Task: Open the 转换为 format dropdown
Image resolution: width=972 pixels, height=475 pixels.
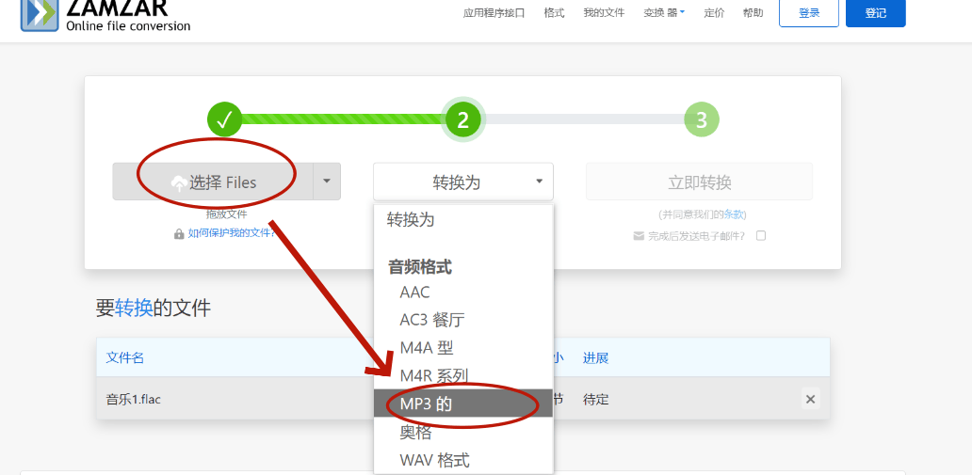Action: (x=462, y=182)
